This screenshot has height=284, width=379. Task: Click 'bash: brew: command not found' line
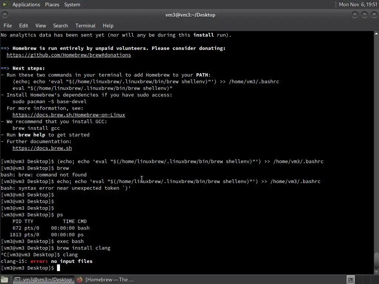(44, 175)
